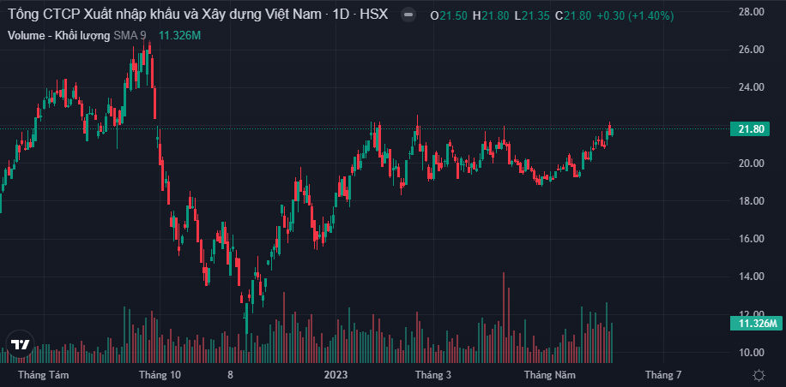Click the chart title Tổng CTCP Xuất nhập khẩu
The height and width of the screenshot is (387, 786).
198,15
